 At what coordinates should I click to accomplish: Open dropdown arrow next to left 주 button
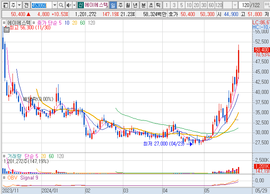coord(19,5)
